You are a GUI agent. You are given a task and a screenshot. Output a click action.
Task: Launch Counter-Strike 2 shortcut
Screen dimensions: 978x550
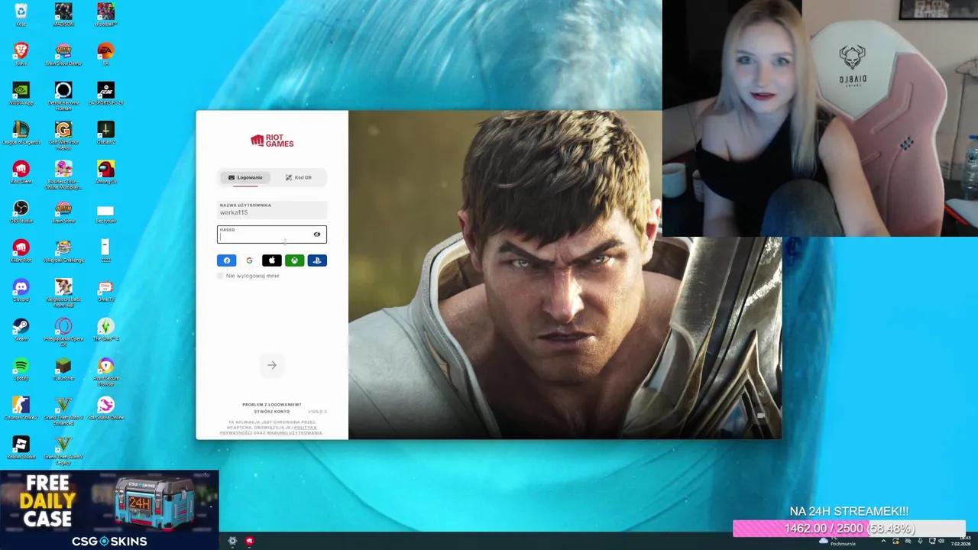(21, 409)
